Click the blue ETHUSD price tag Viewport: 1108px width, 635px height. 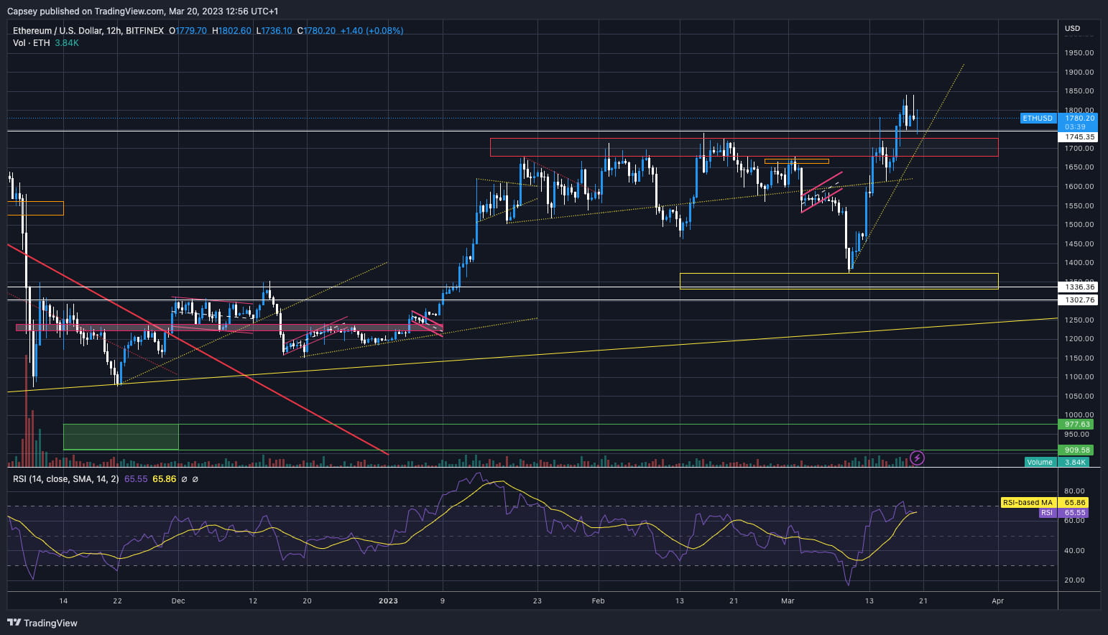(1037, 118)
